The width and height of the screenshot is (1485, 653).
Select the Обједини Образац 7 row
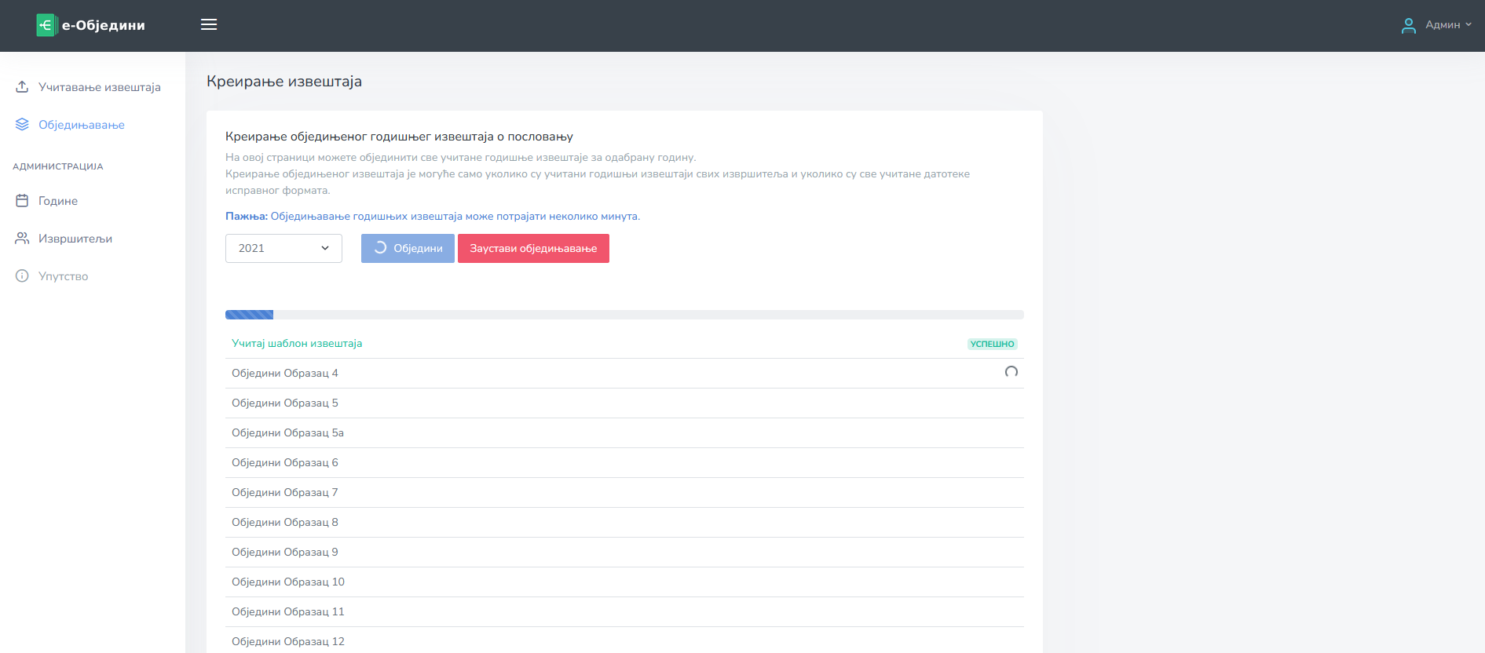pyautogui.click(x=285, y=493)
